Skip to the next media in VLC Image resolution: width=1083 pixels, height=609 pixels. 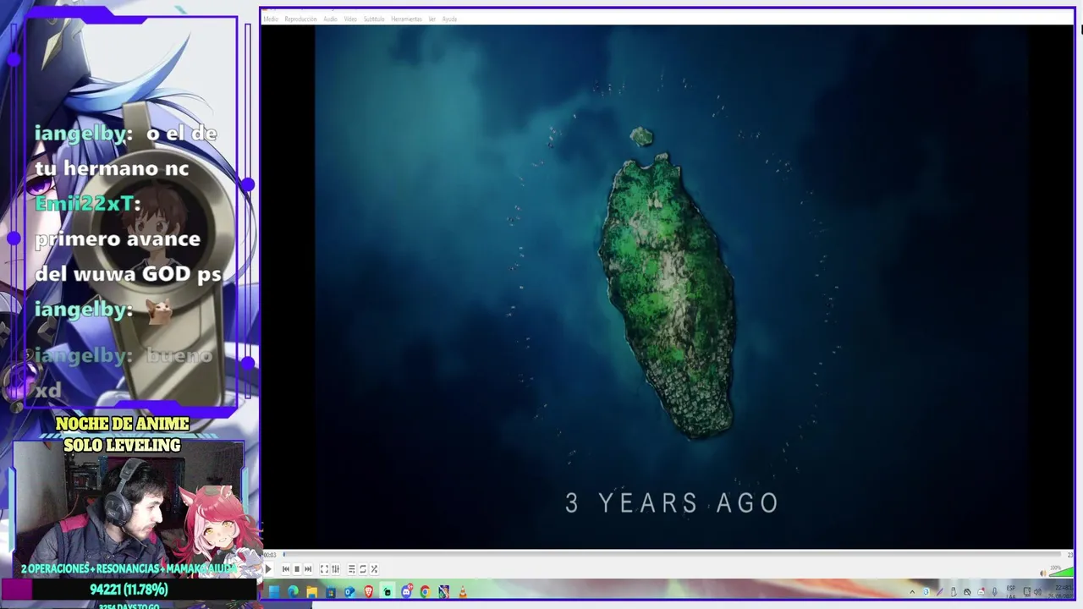point(308,569)
